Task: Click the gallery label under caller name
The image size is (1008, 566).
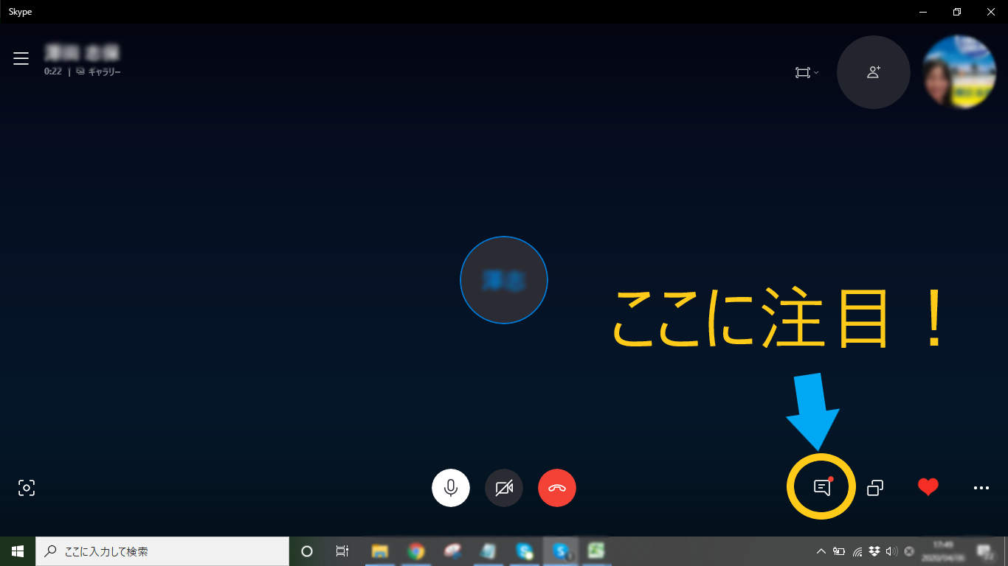Action: [x=104, y=72]
